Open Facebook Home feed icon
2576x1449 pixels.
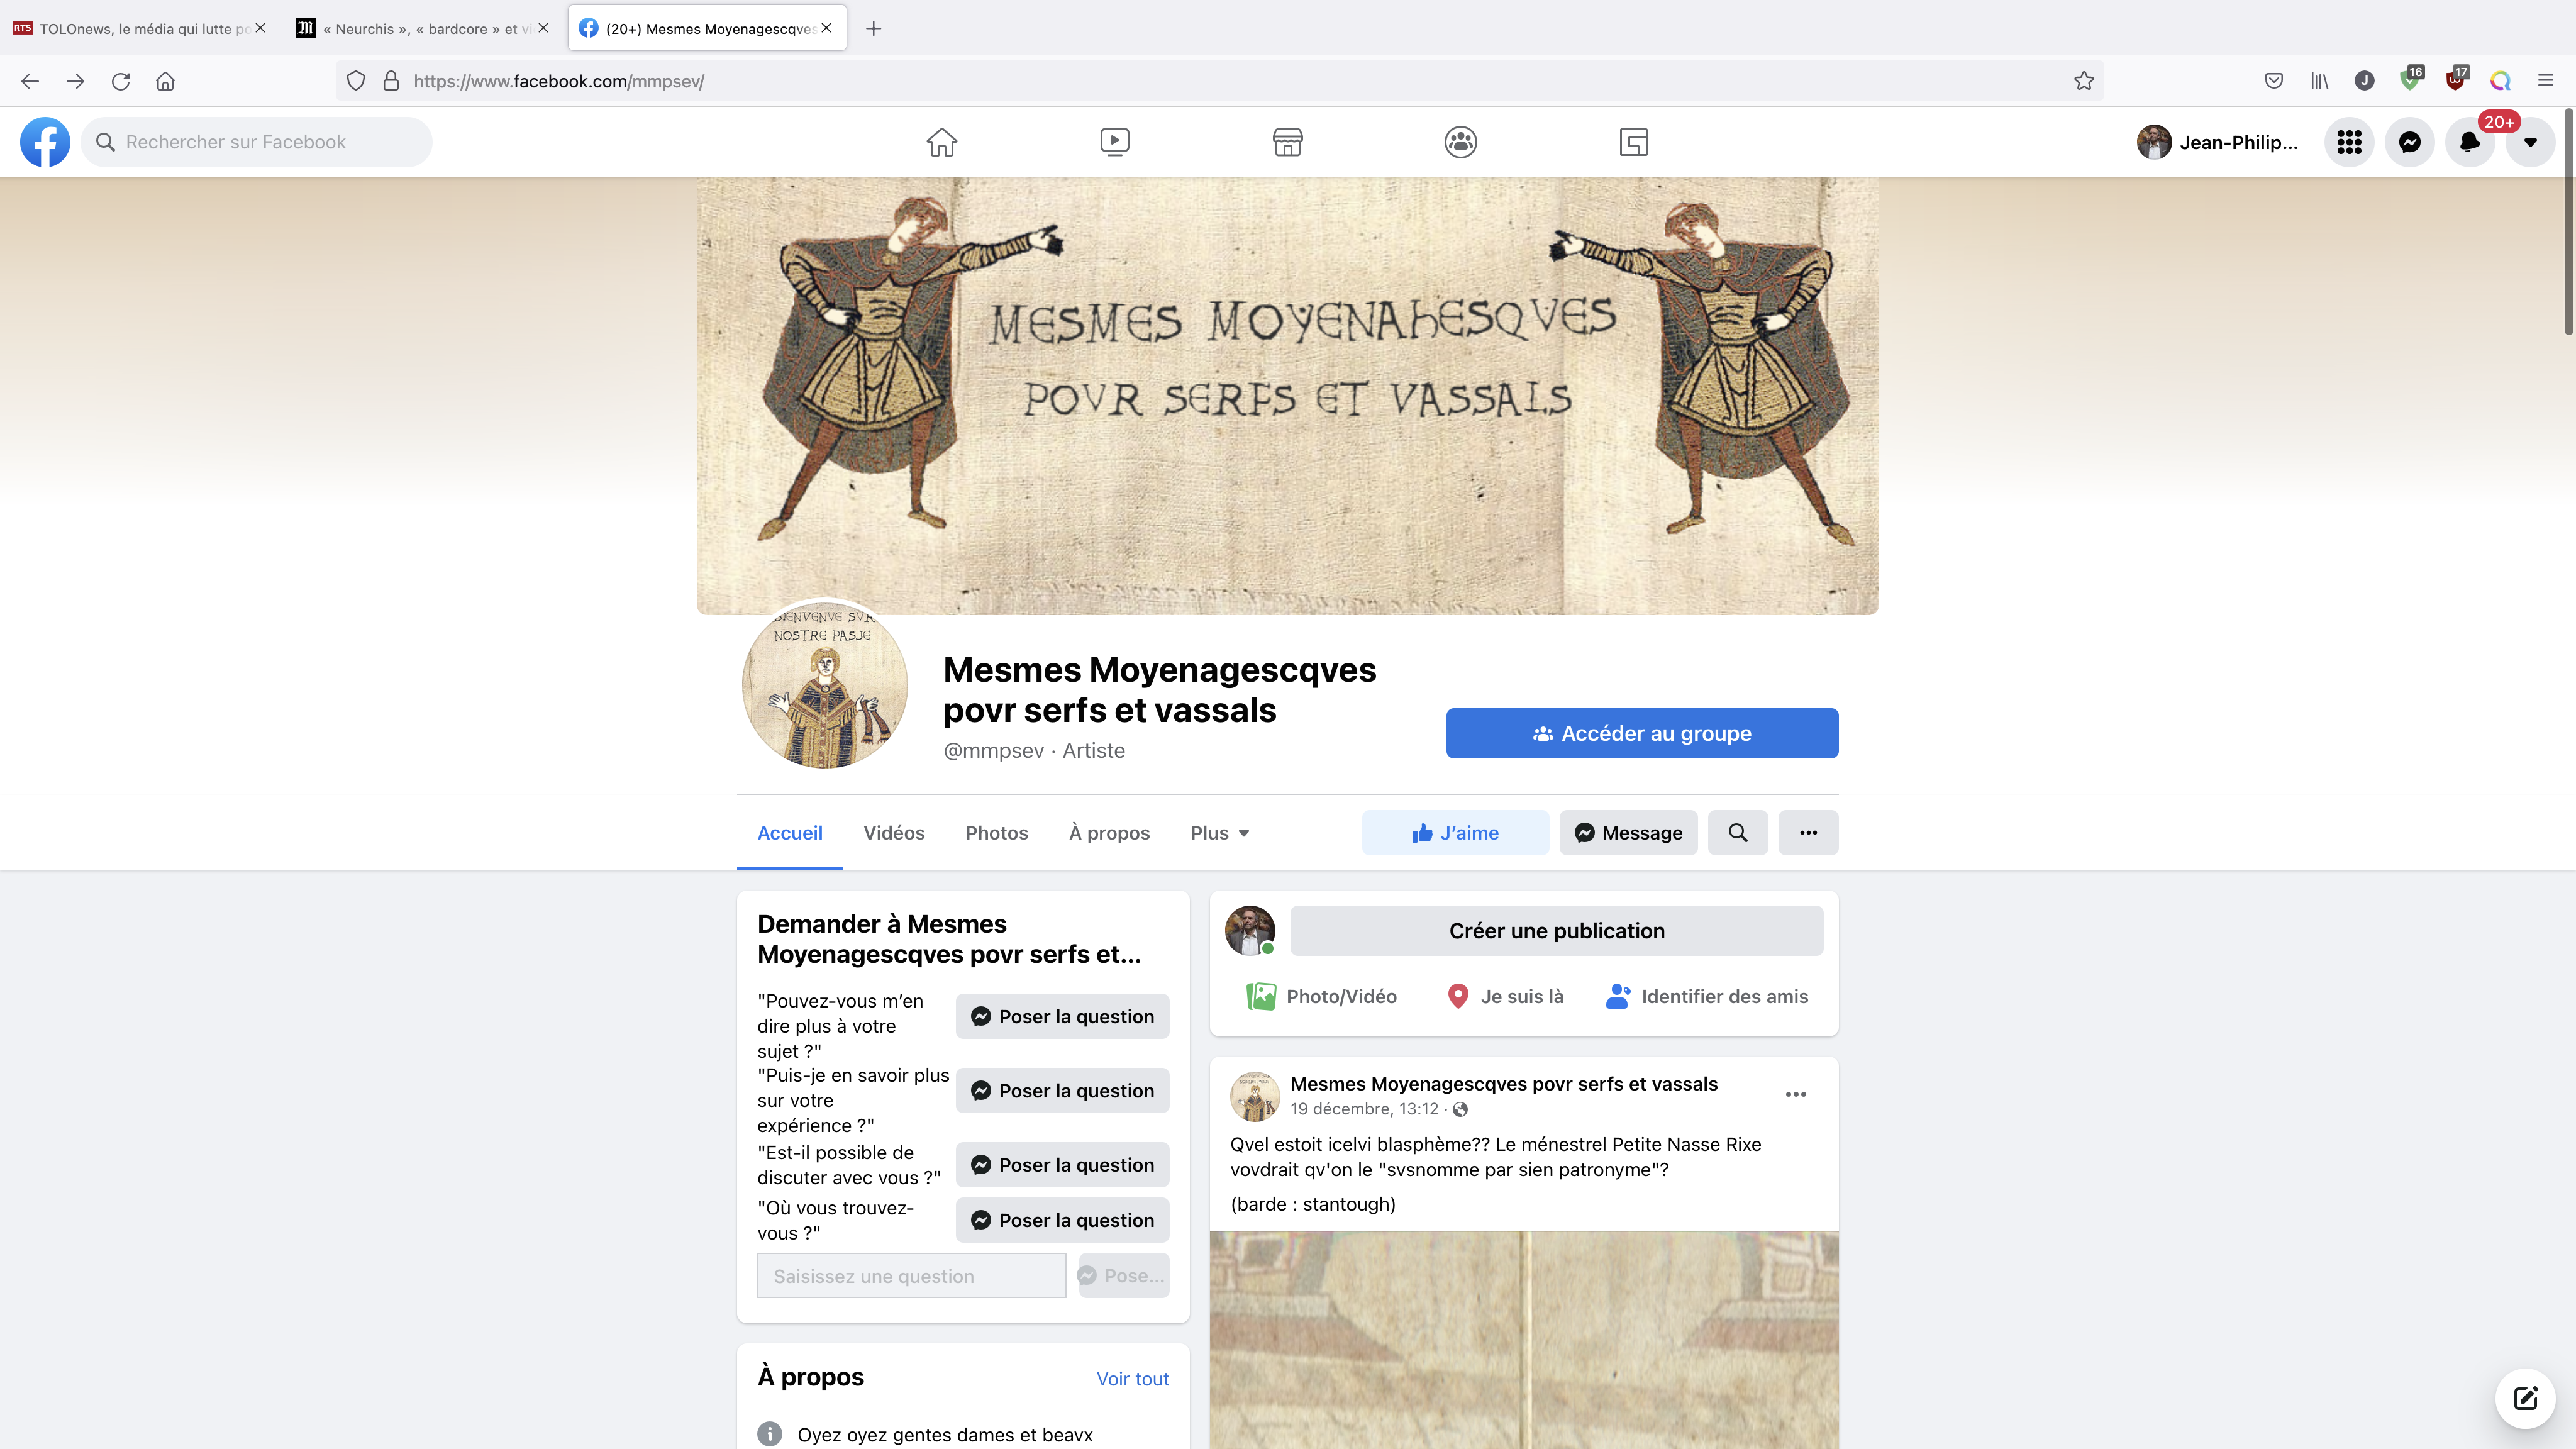(x=941, y=142)
